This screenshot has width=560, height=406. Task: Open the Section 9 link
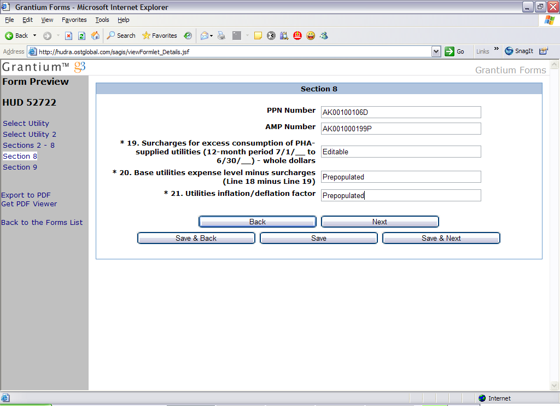tap(20, 167)
